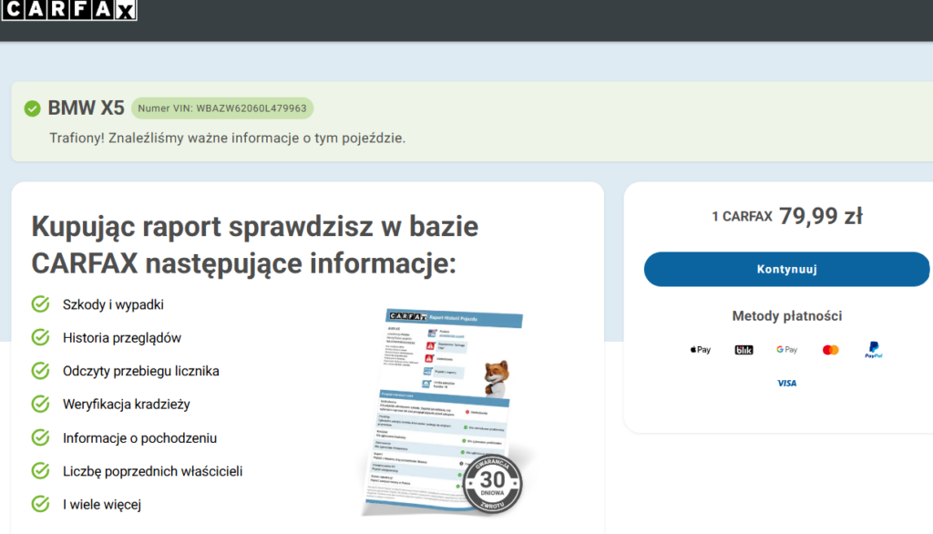Click the 79,99 zł price text
Viewport: 933px width, 534px height.
(820, 216)
